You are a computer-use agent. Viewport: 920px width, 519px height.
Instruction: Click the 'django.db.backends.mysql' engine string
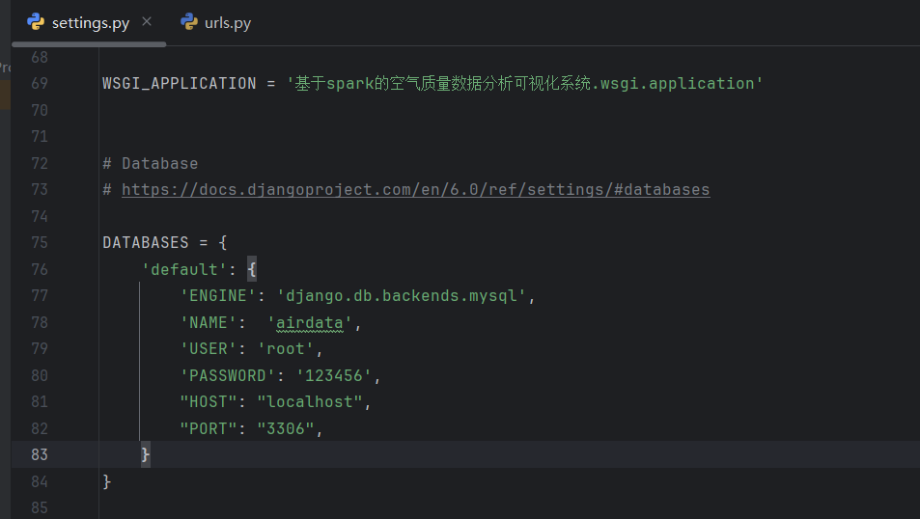tap(401, 296)
